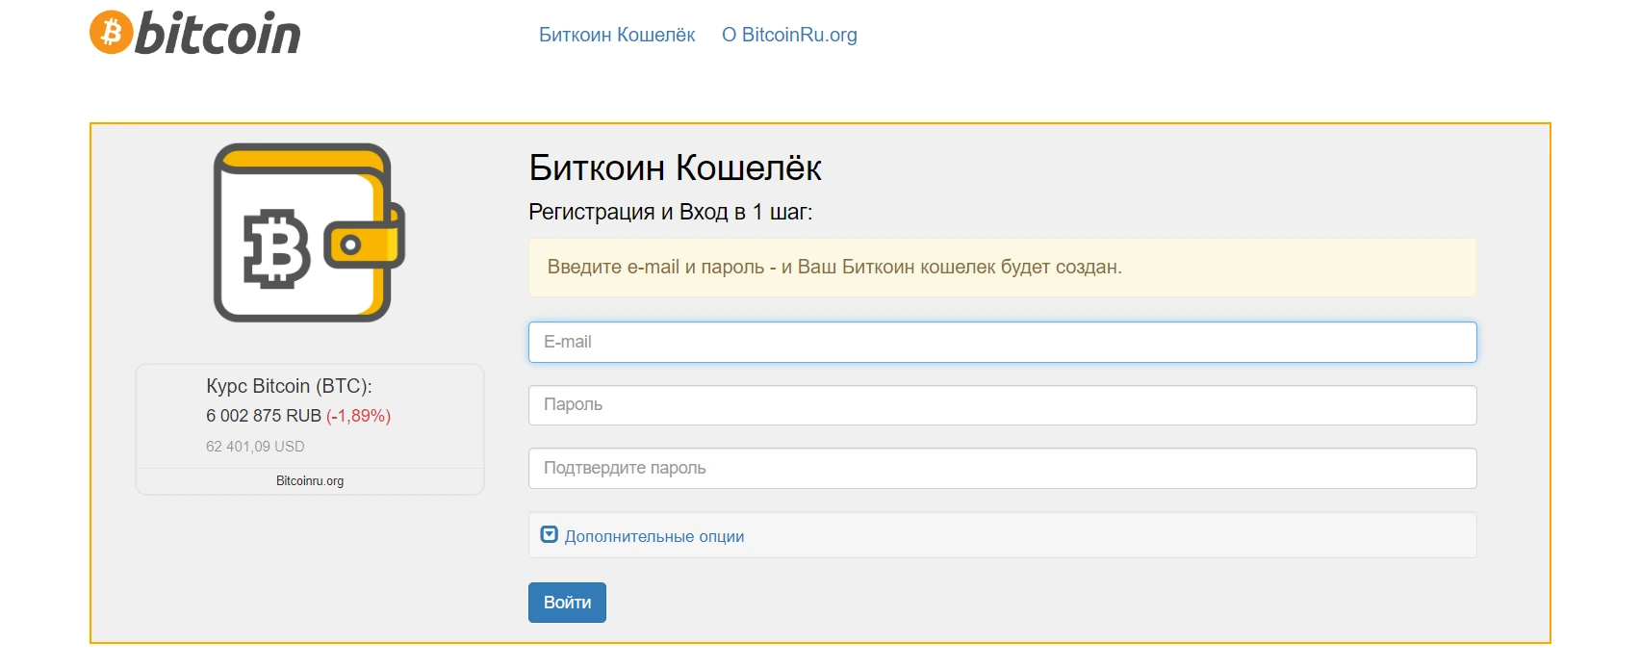Image resolution: width=1640 pixels, height=669 pixels.
Task: Click the large wallet illustration
Action: (309, 233)
